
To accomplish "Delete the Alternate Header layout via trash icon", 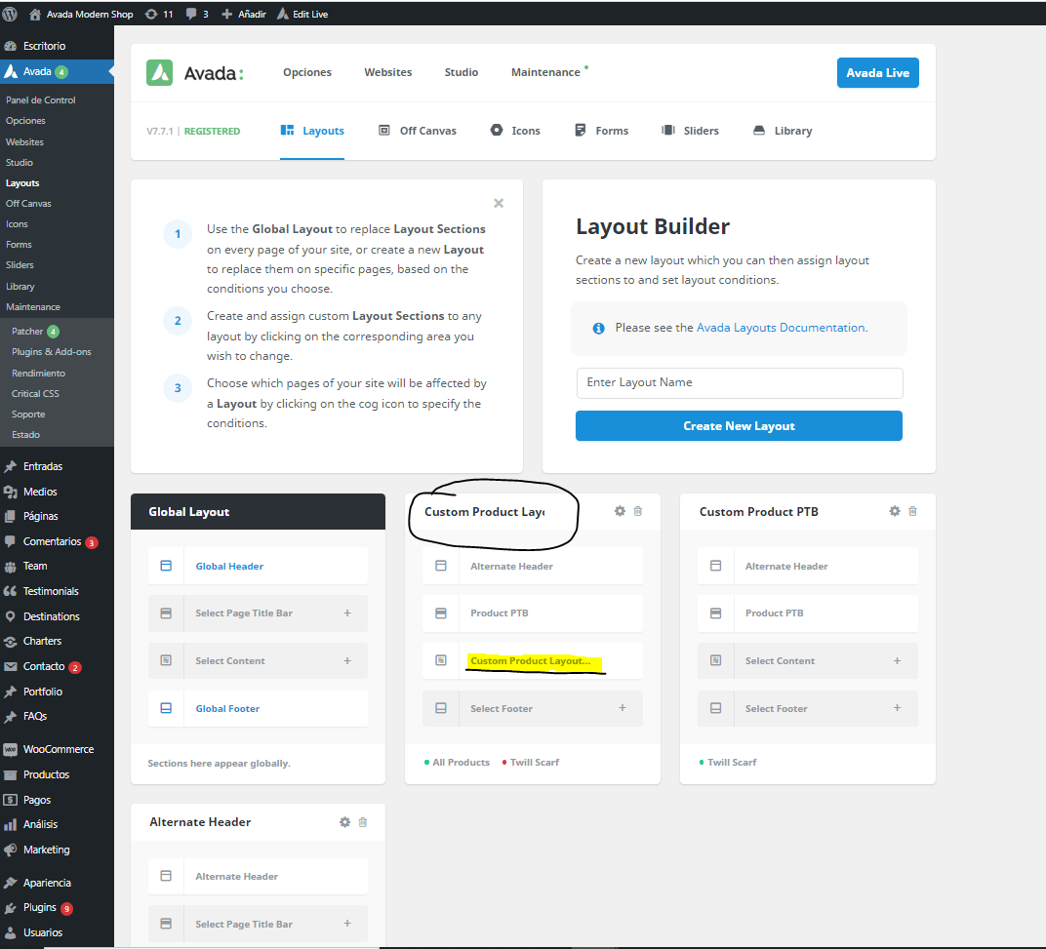I will 363,821.
